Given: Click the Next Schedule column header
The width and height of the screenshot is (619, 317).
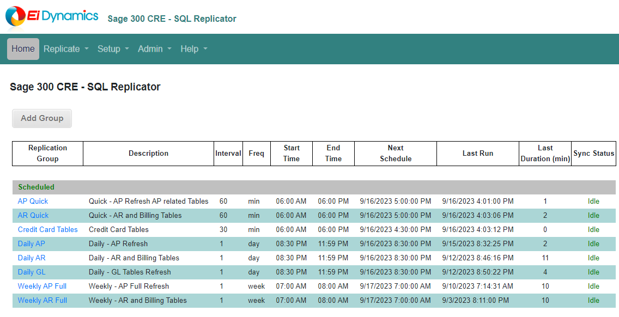Looking at the screenshot, I should (x=395, y=154).
